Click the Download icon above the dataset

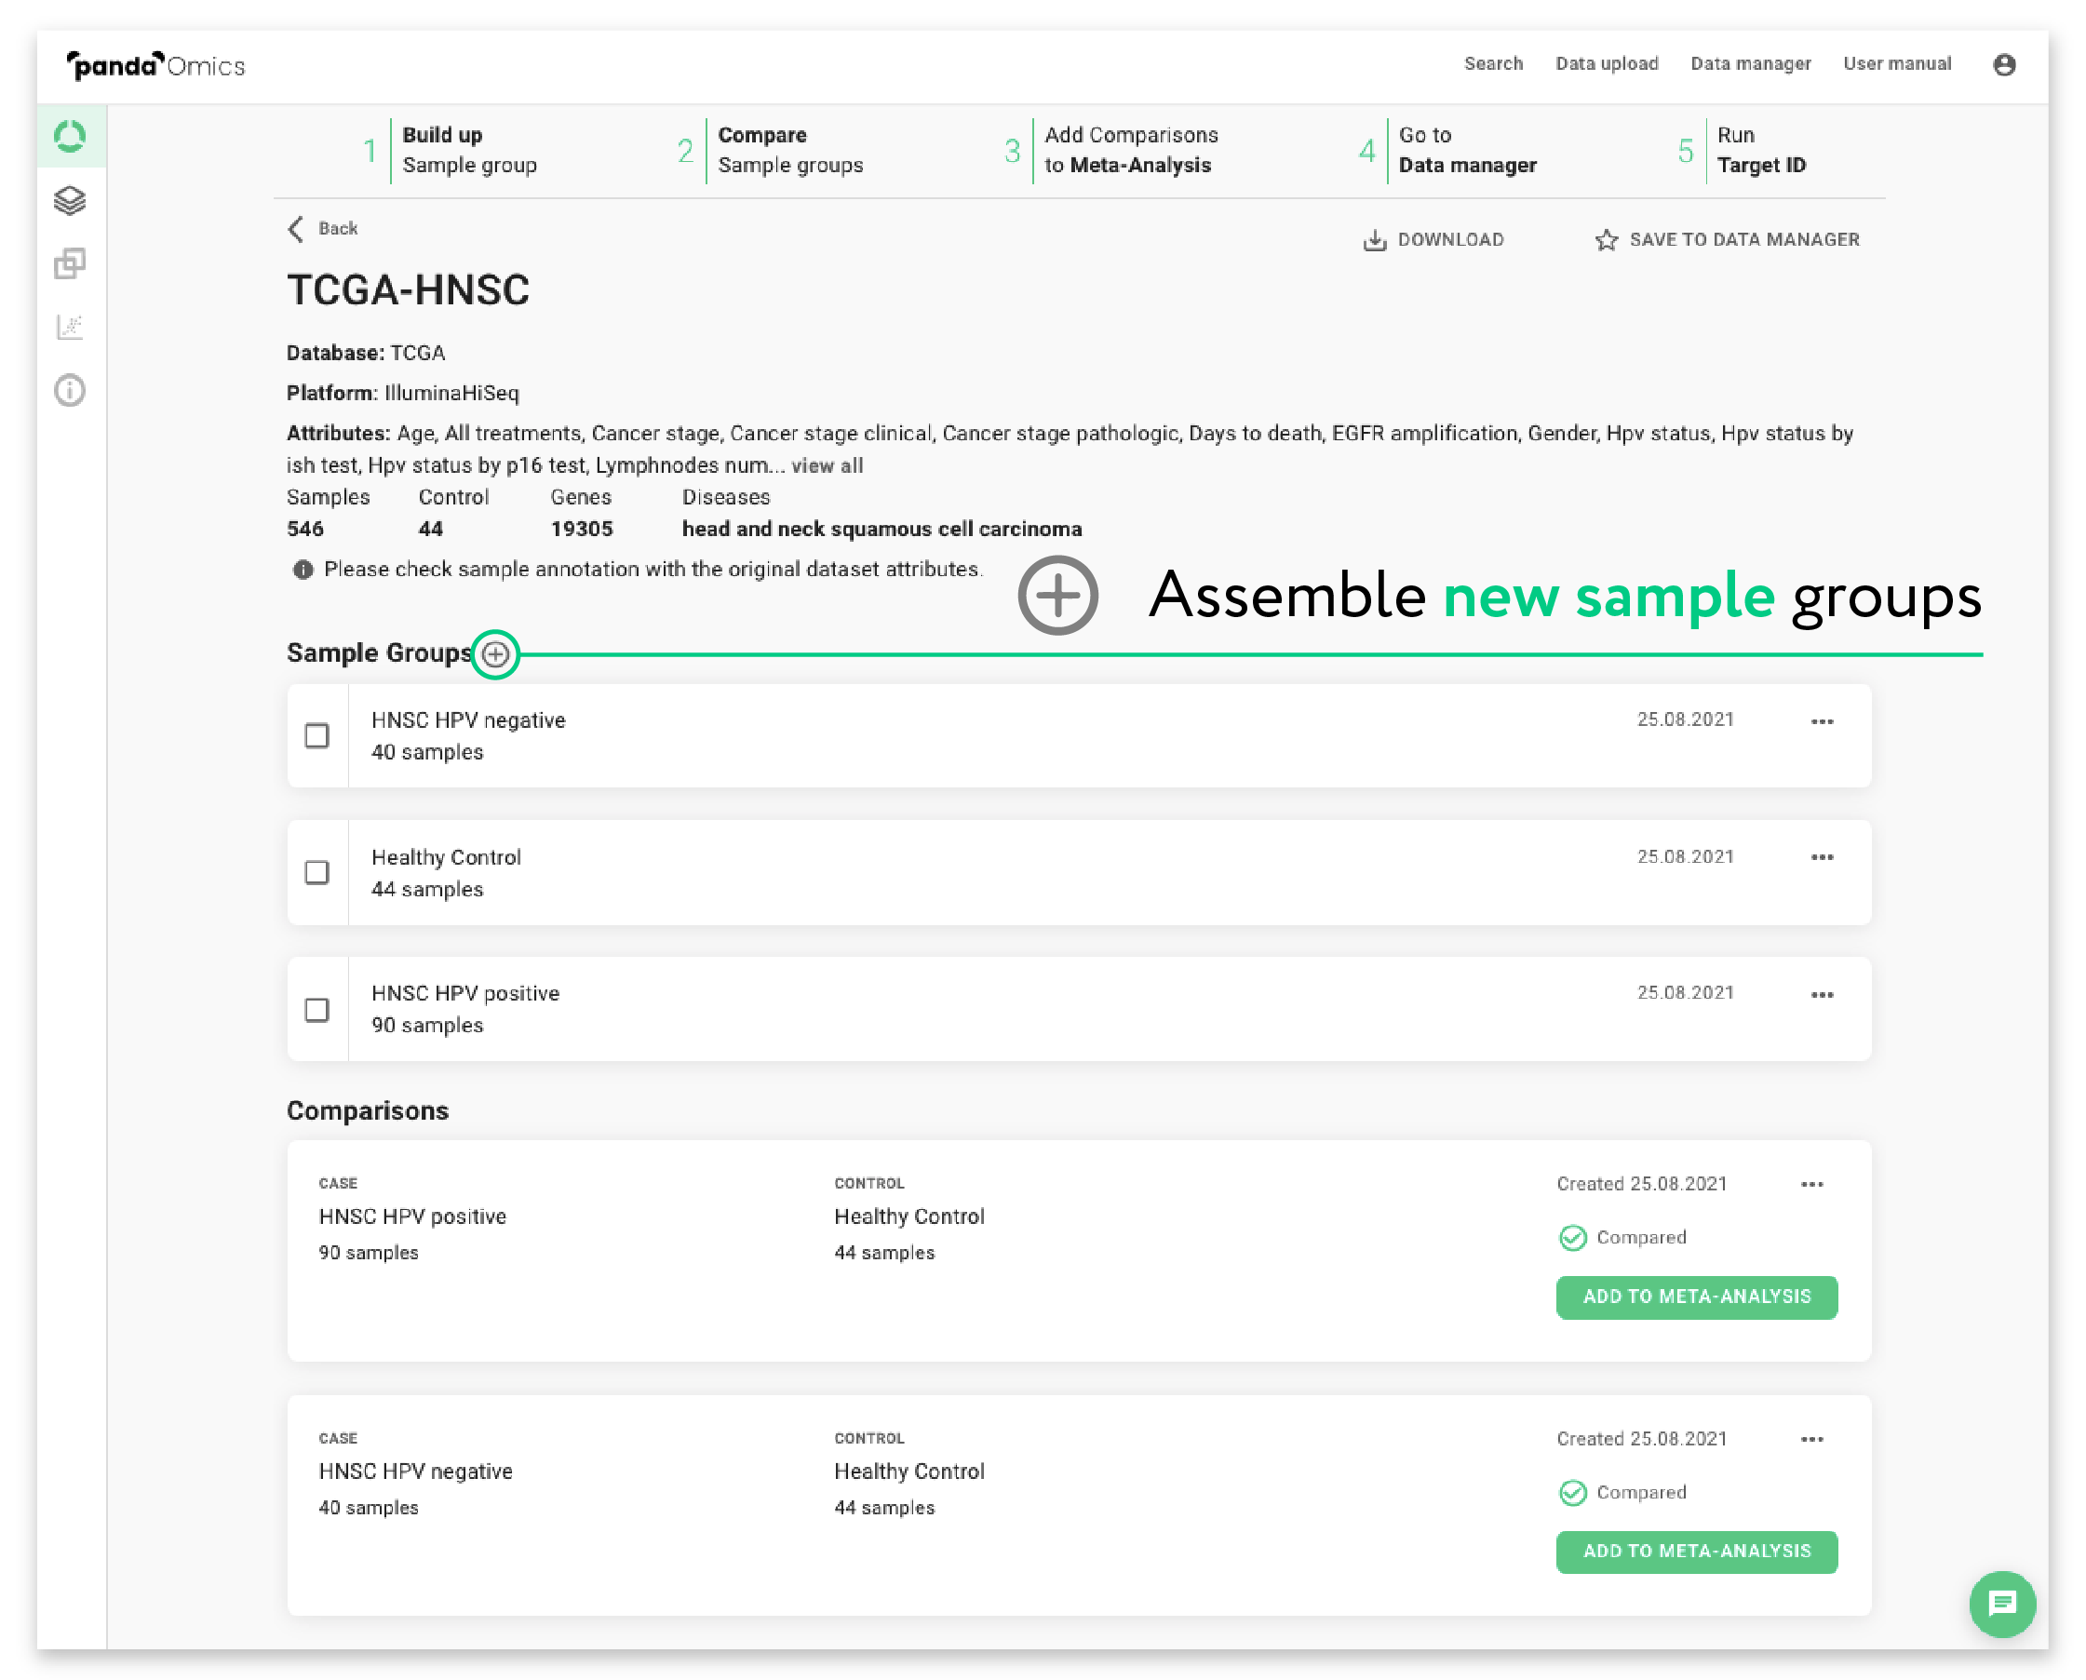1376,239
